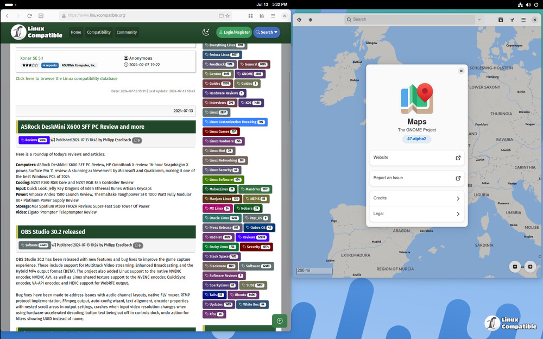
Task: Select the Hardware Reviews tag
Action: [224, 93]
